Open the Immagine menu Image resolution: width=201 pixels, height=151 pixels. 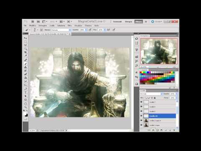[x=43, y=26]
